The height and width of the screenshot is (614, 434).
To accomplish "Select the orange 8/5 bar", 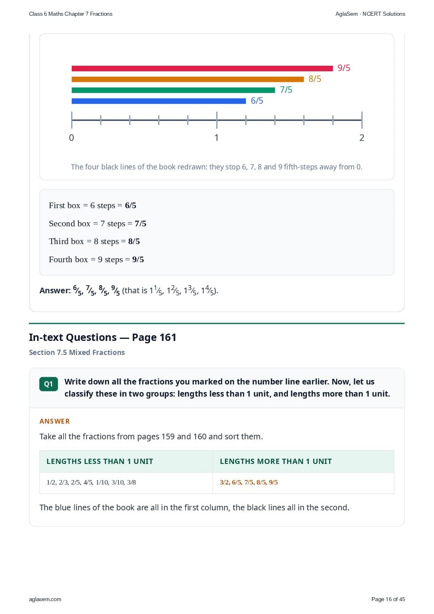I will click(188, 79).
